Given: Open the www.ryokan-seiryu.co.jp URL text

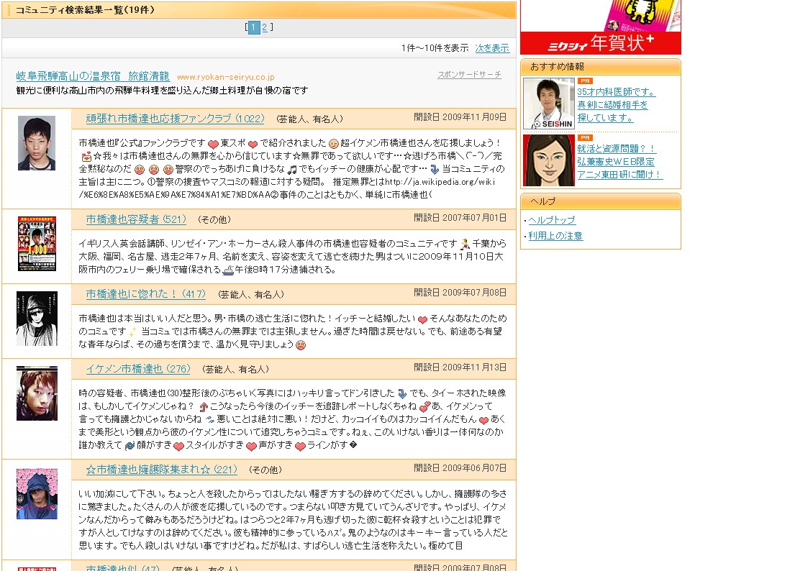Looking at the screenshot, I should (x=226, y=77).
